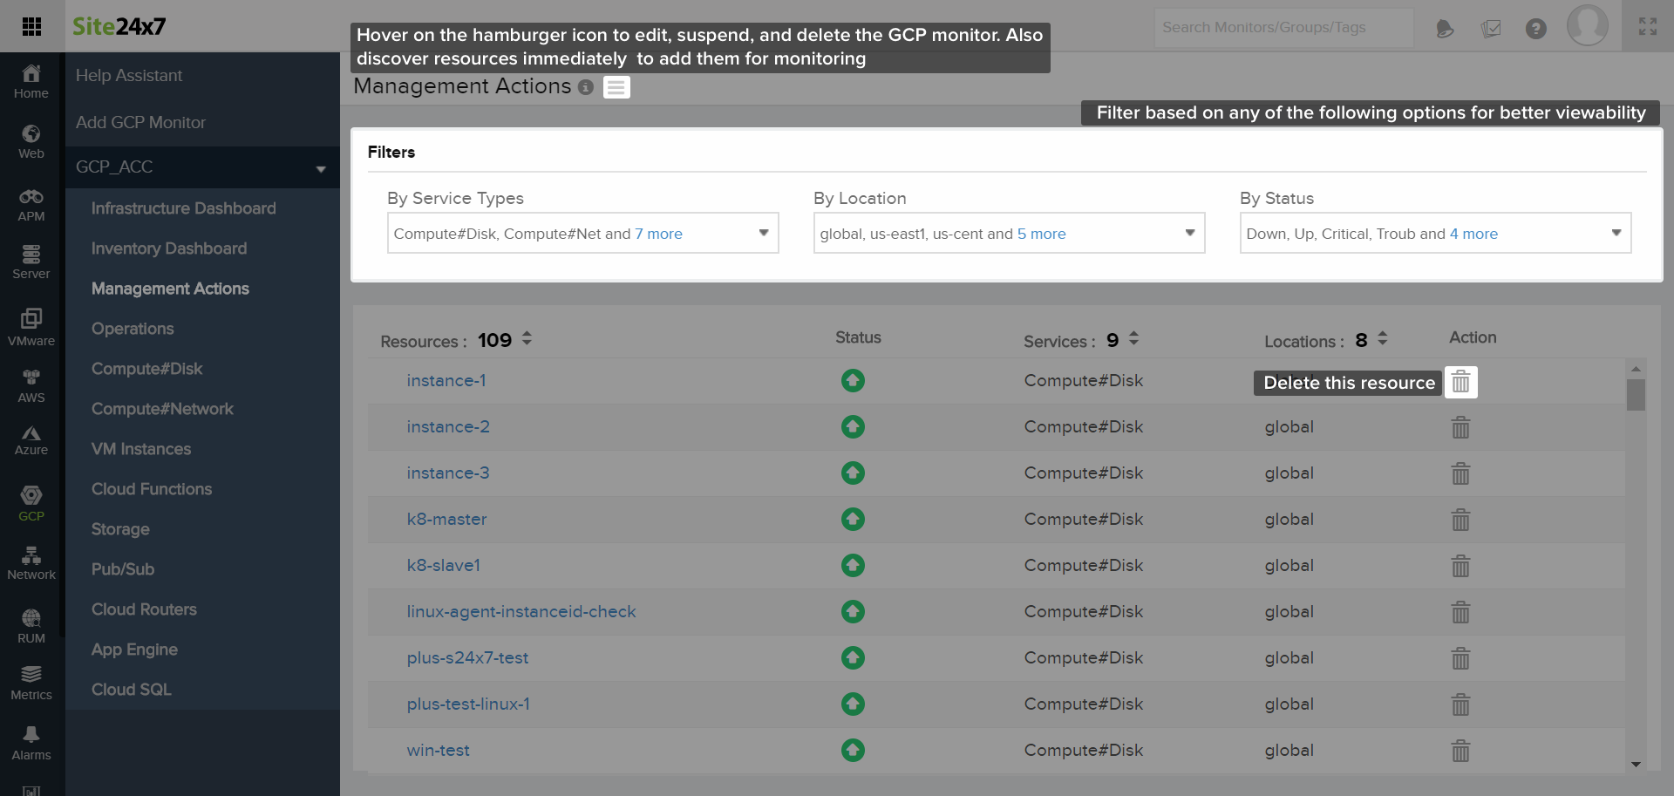Open Inventory Dashboard from sidebar
This screenshot has height=796, width=1674.
pos(169,248)
